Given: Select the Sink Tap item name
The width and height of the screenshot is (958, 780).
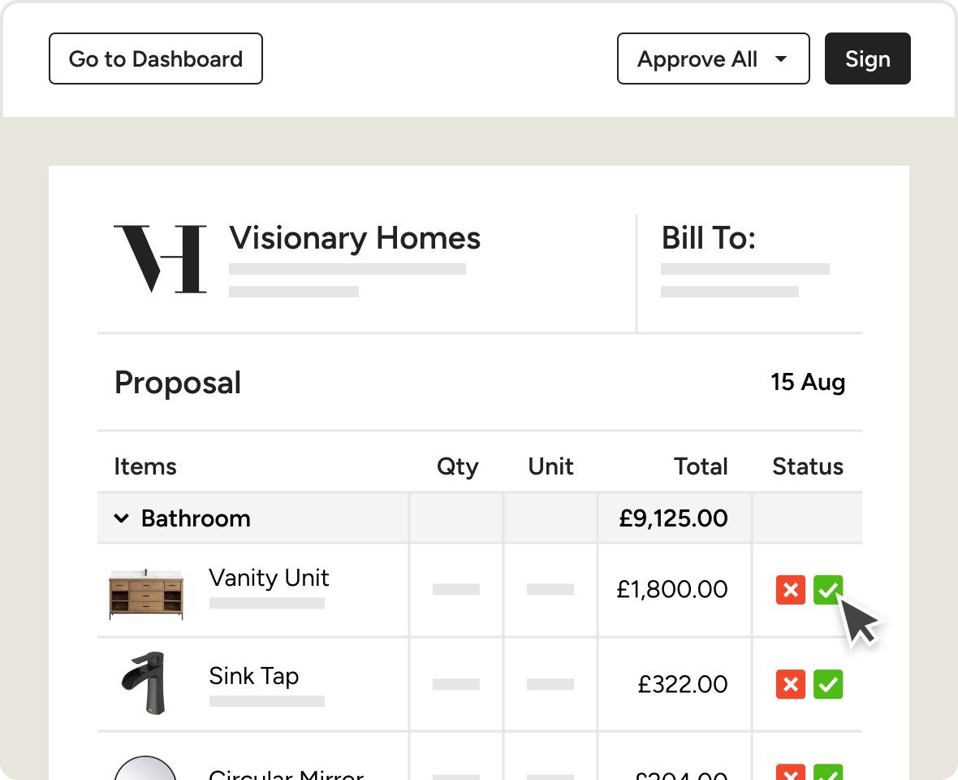Looking at the screenshot, I should [254, 676].
